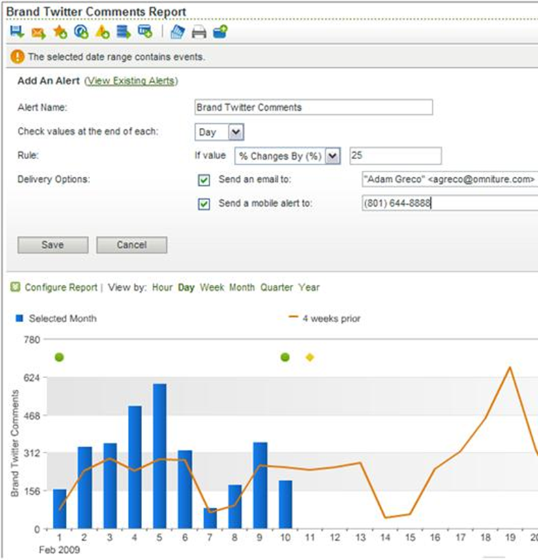
Task: Click the Alert Name input field
Action: click(314, 107)
